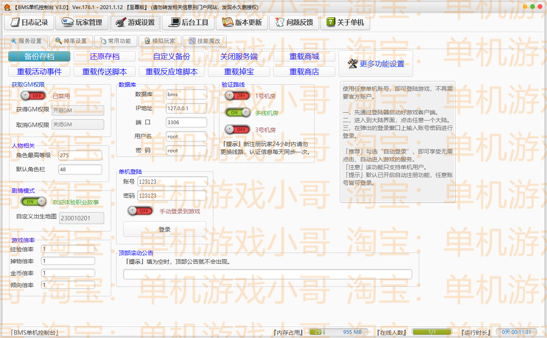Click 重载掉宝 button
This screenshot has height=338, width=547.
coord(239,72)
